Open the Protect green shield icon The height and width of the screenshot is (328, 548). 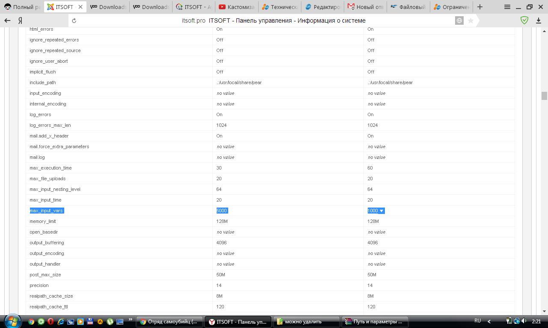524,20
